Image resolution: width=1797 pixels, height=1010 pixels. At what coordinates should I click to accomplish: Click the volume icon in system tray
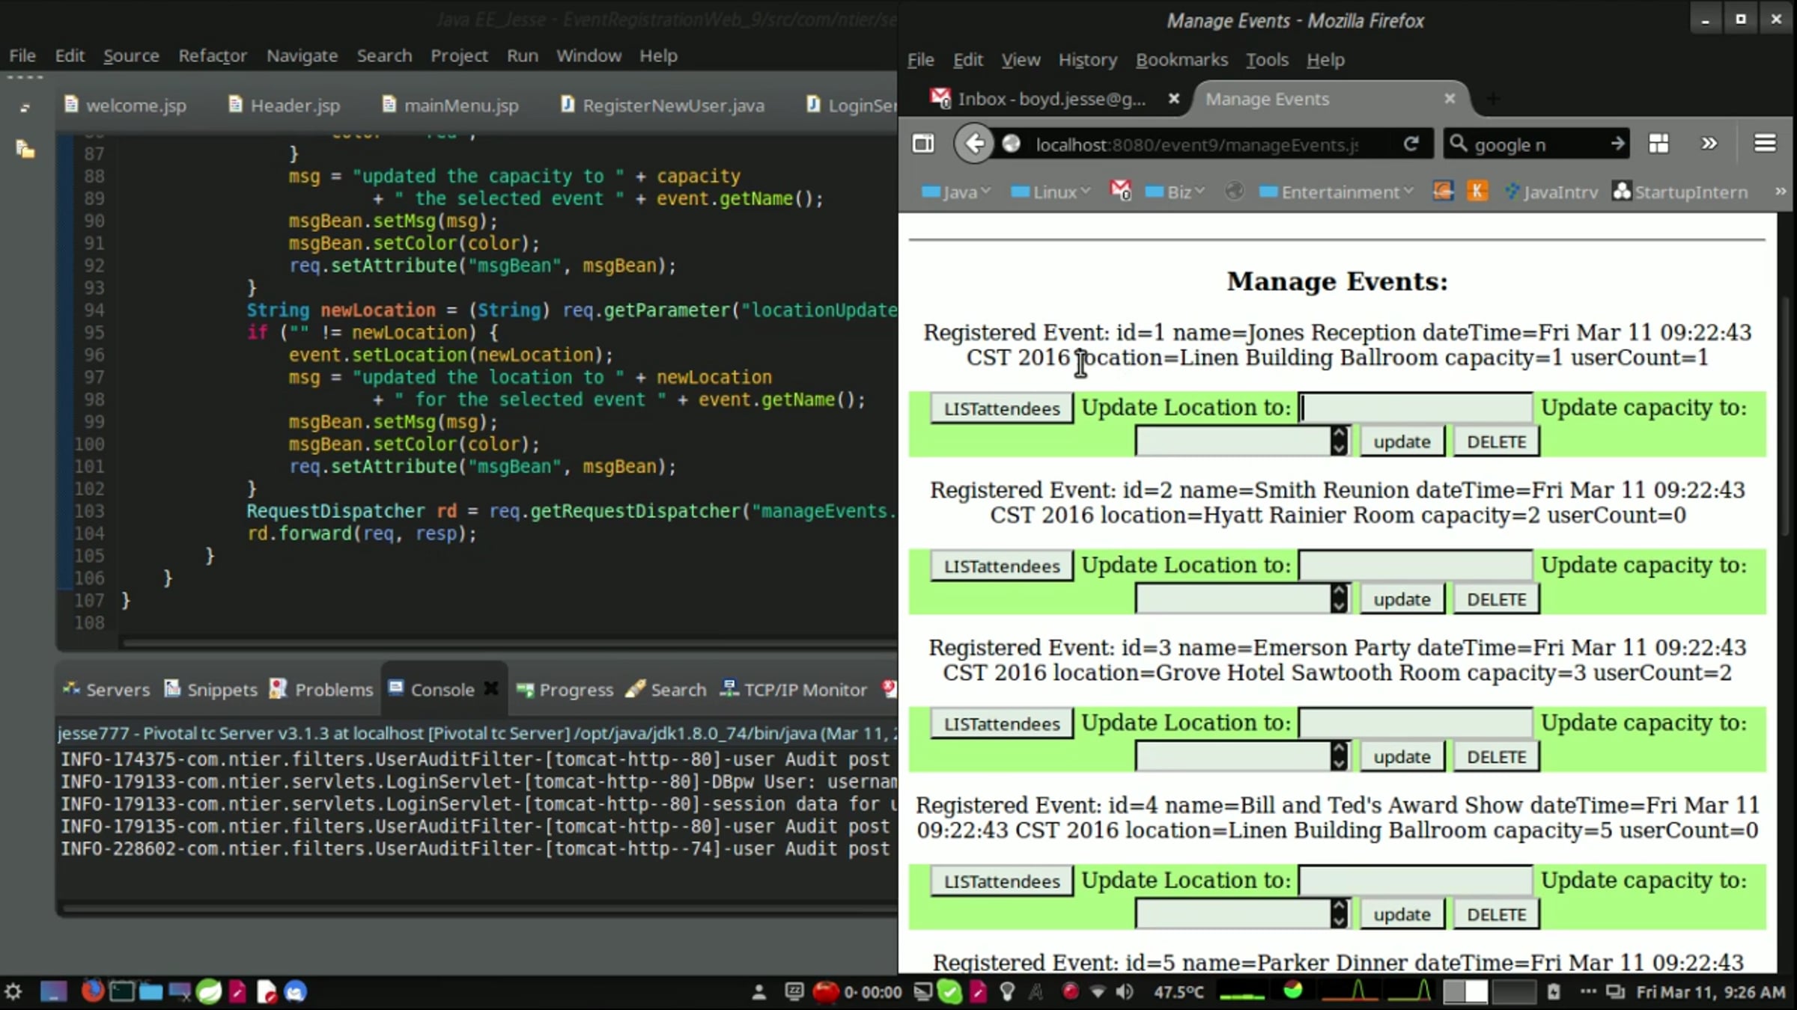click(x=1125, y=992)
